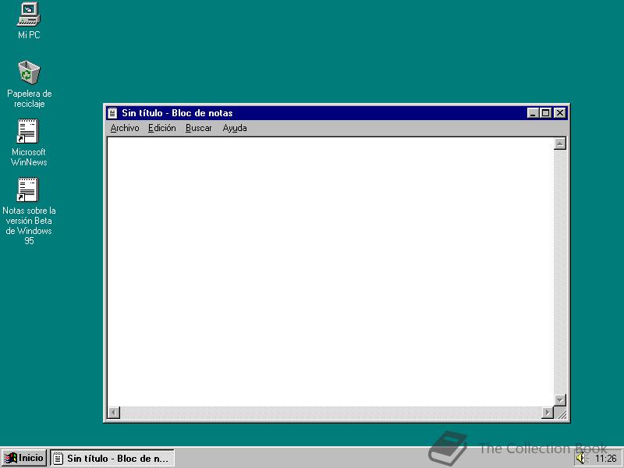Click the speaker volume tray icon
The width and height of the screenshot is (624, 468).
pos(581,459)
